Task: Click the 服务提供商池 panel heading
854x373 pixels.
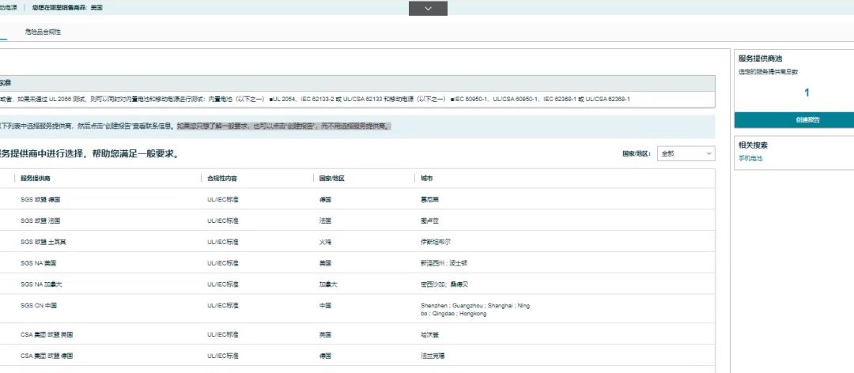Action: (761, 58)
